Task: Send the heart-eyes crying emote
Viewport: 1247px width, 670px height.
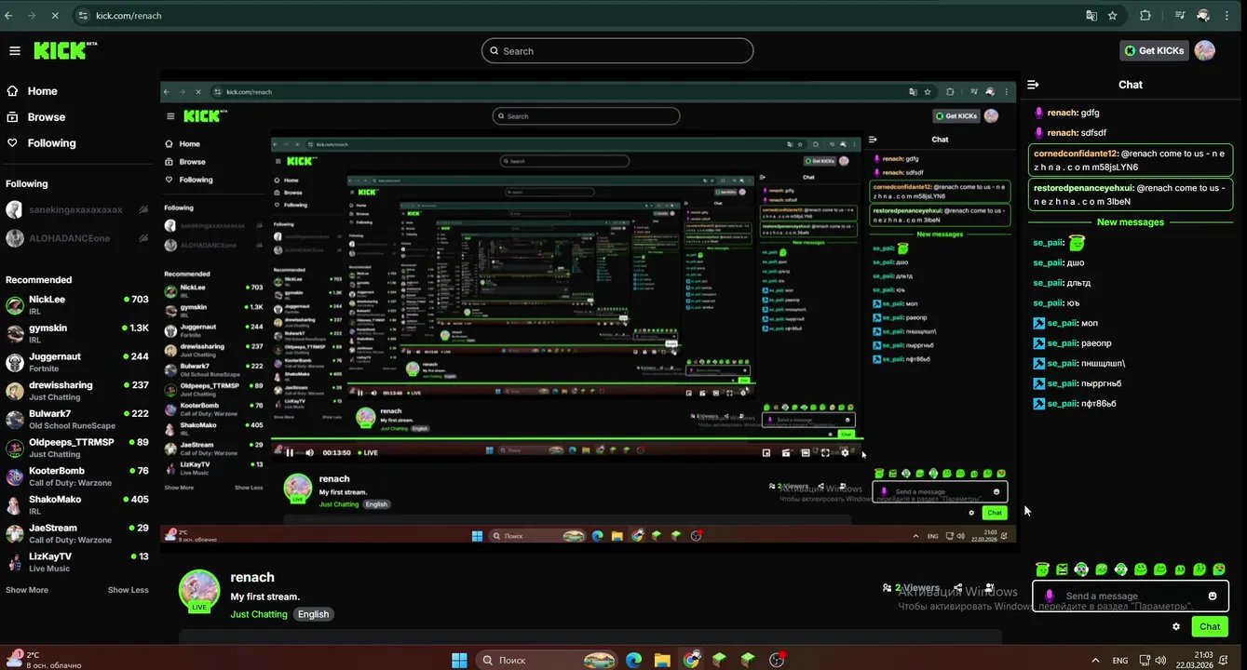Action: tap(1219, 569)
